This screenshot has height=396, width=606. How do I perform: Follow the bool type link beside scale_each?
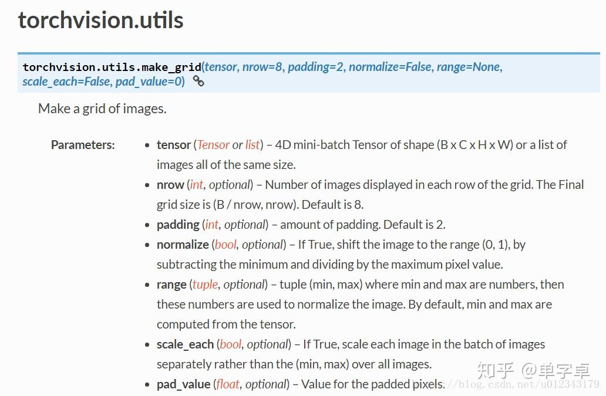point(230,344)
